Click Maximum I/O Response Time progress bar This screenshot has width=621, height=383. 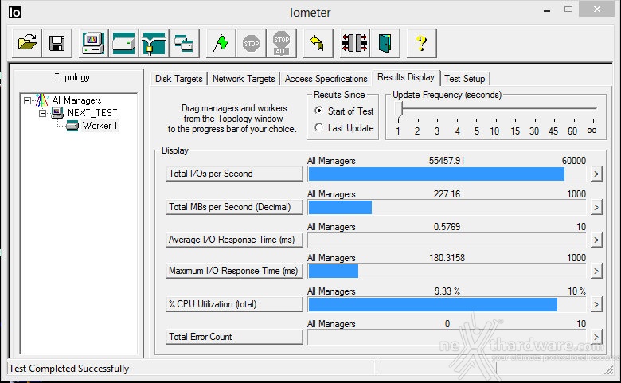447,271
